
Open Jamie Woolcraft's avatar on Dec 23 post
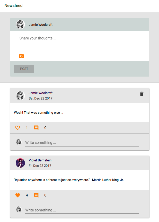[x=20, y=96]
